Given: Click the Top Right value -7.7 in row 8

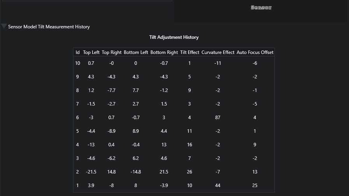Looking at the screenshot, I should 111,90.
